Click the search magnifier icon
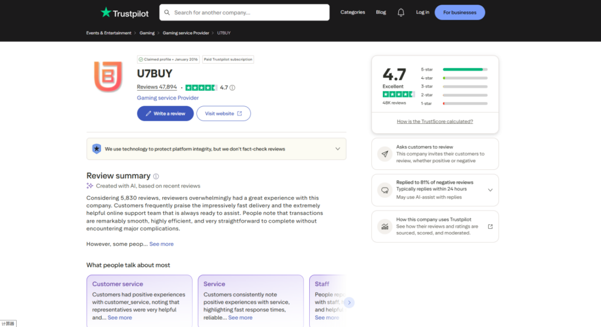601x327 pixels. pos(167,12)
